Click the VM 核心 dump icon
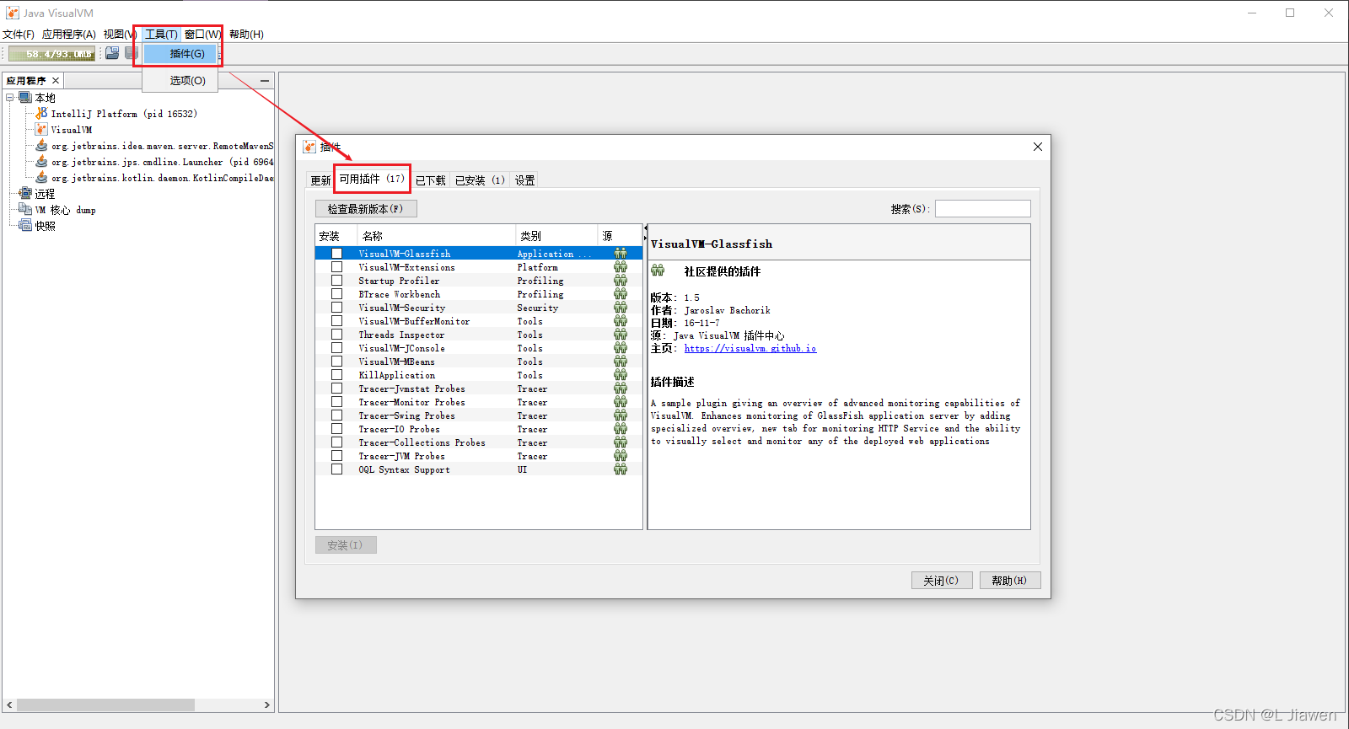This screenshot has height=729, width=1349. [25, 209]
